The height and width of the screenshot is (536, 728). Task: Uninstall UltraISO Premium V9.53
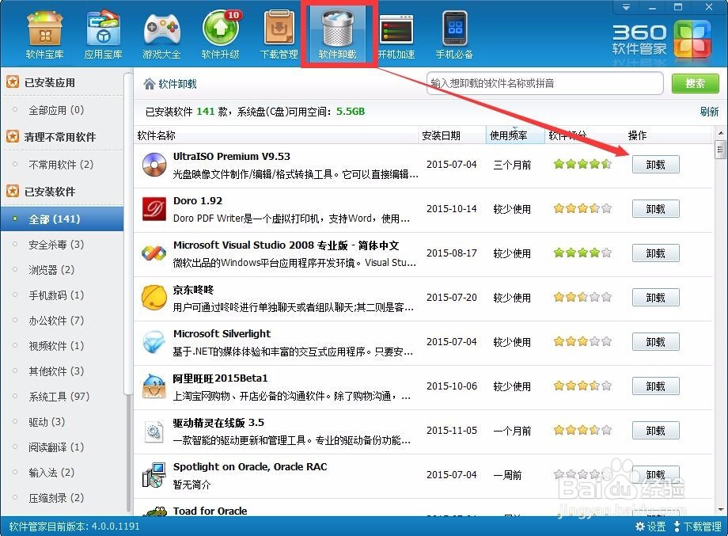point(655,165)
